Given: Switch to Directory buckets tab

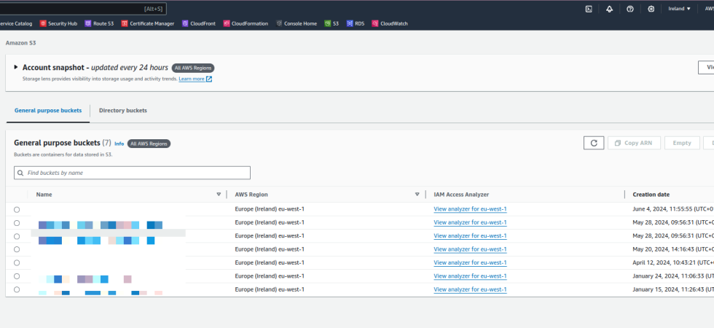Looking at the screenshot, I should click(x=123, y=111).
